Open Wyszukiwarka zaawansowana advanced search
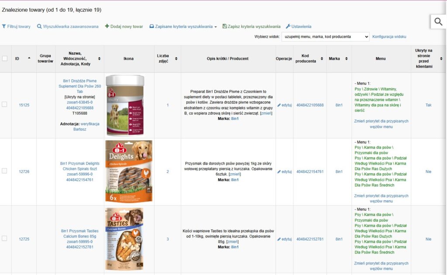 click(x=68, y=27)
